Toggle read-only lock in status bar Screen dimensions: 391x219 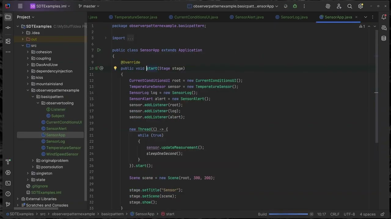(x=382, y=214)
